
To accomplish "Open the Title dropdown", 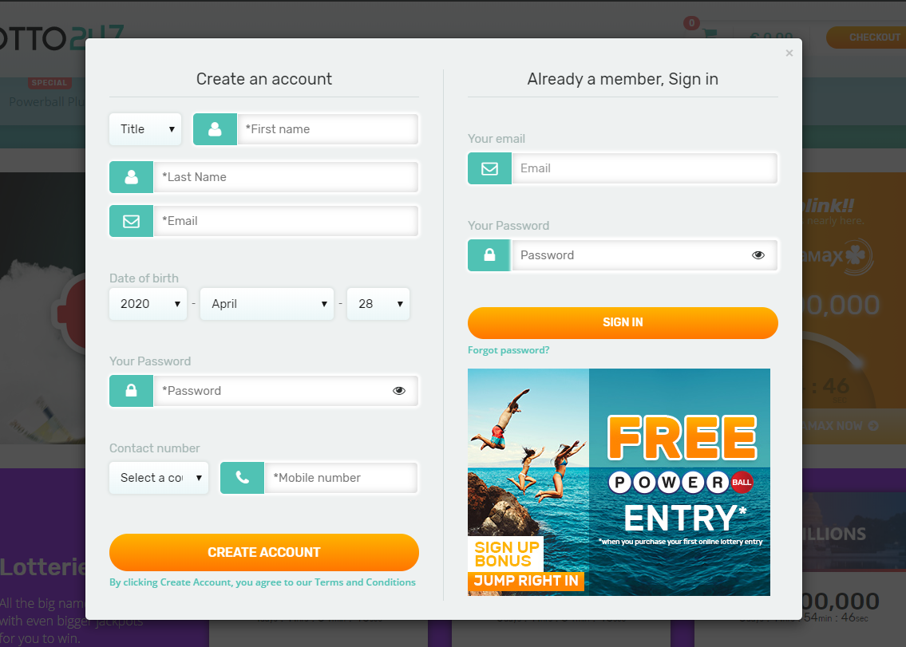I will (x=145, y=128).
